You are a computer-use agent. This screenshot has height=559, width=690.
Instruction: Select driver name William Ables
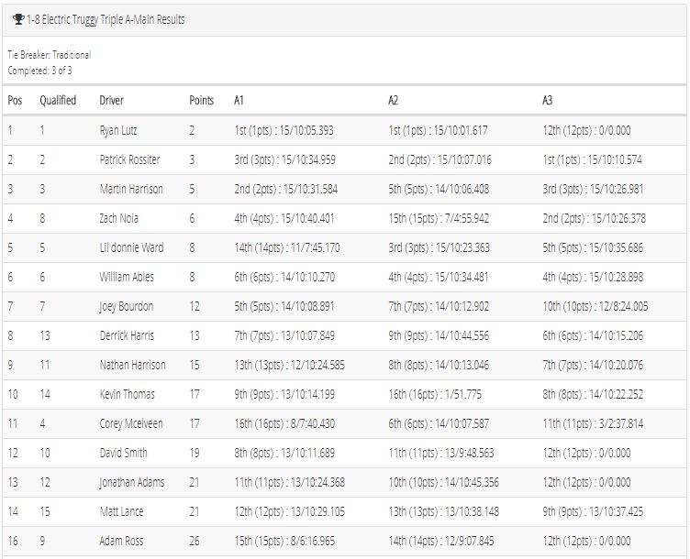point(127,277)
